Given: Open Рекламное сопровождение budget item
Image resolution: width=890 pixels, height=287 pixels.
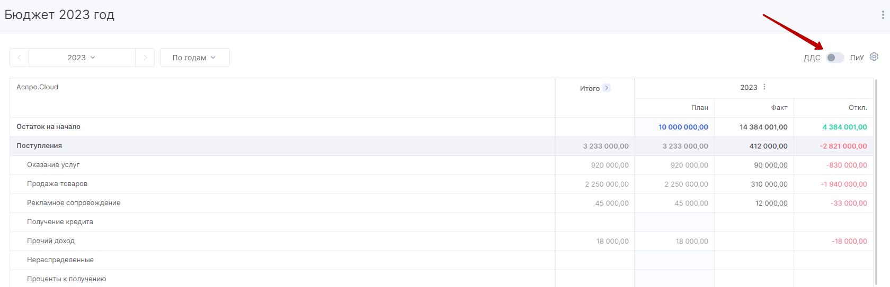Looking at the screenshot, I should 74,203.
